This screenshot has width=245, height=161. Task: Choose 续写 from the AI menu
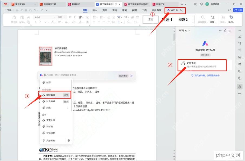click(56, 82)
